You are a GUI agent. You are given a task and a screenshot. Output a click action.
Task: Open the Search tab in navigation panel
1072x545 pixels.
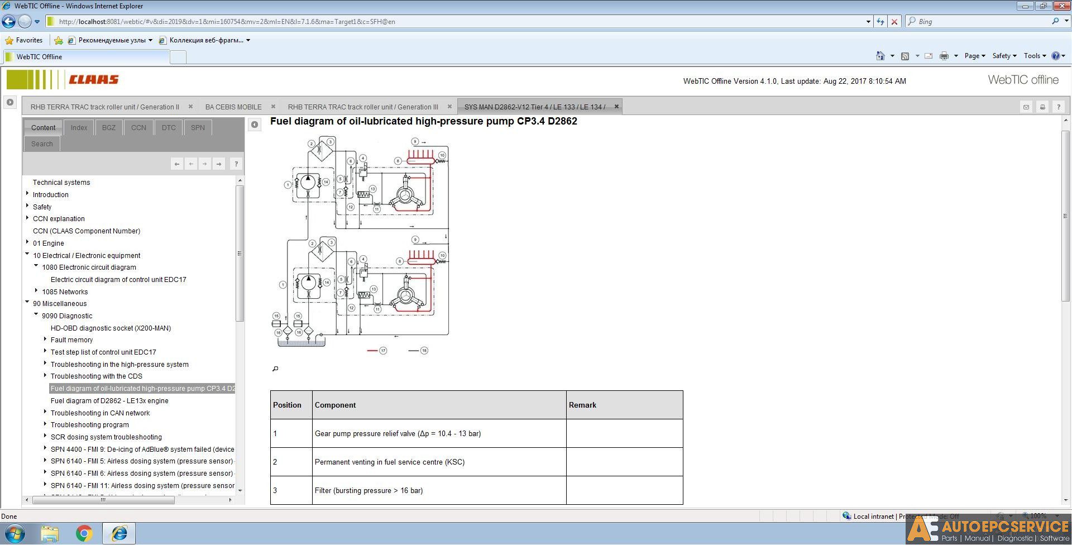pos(42,144)
